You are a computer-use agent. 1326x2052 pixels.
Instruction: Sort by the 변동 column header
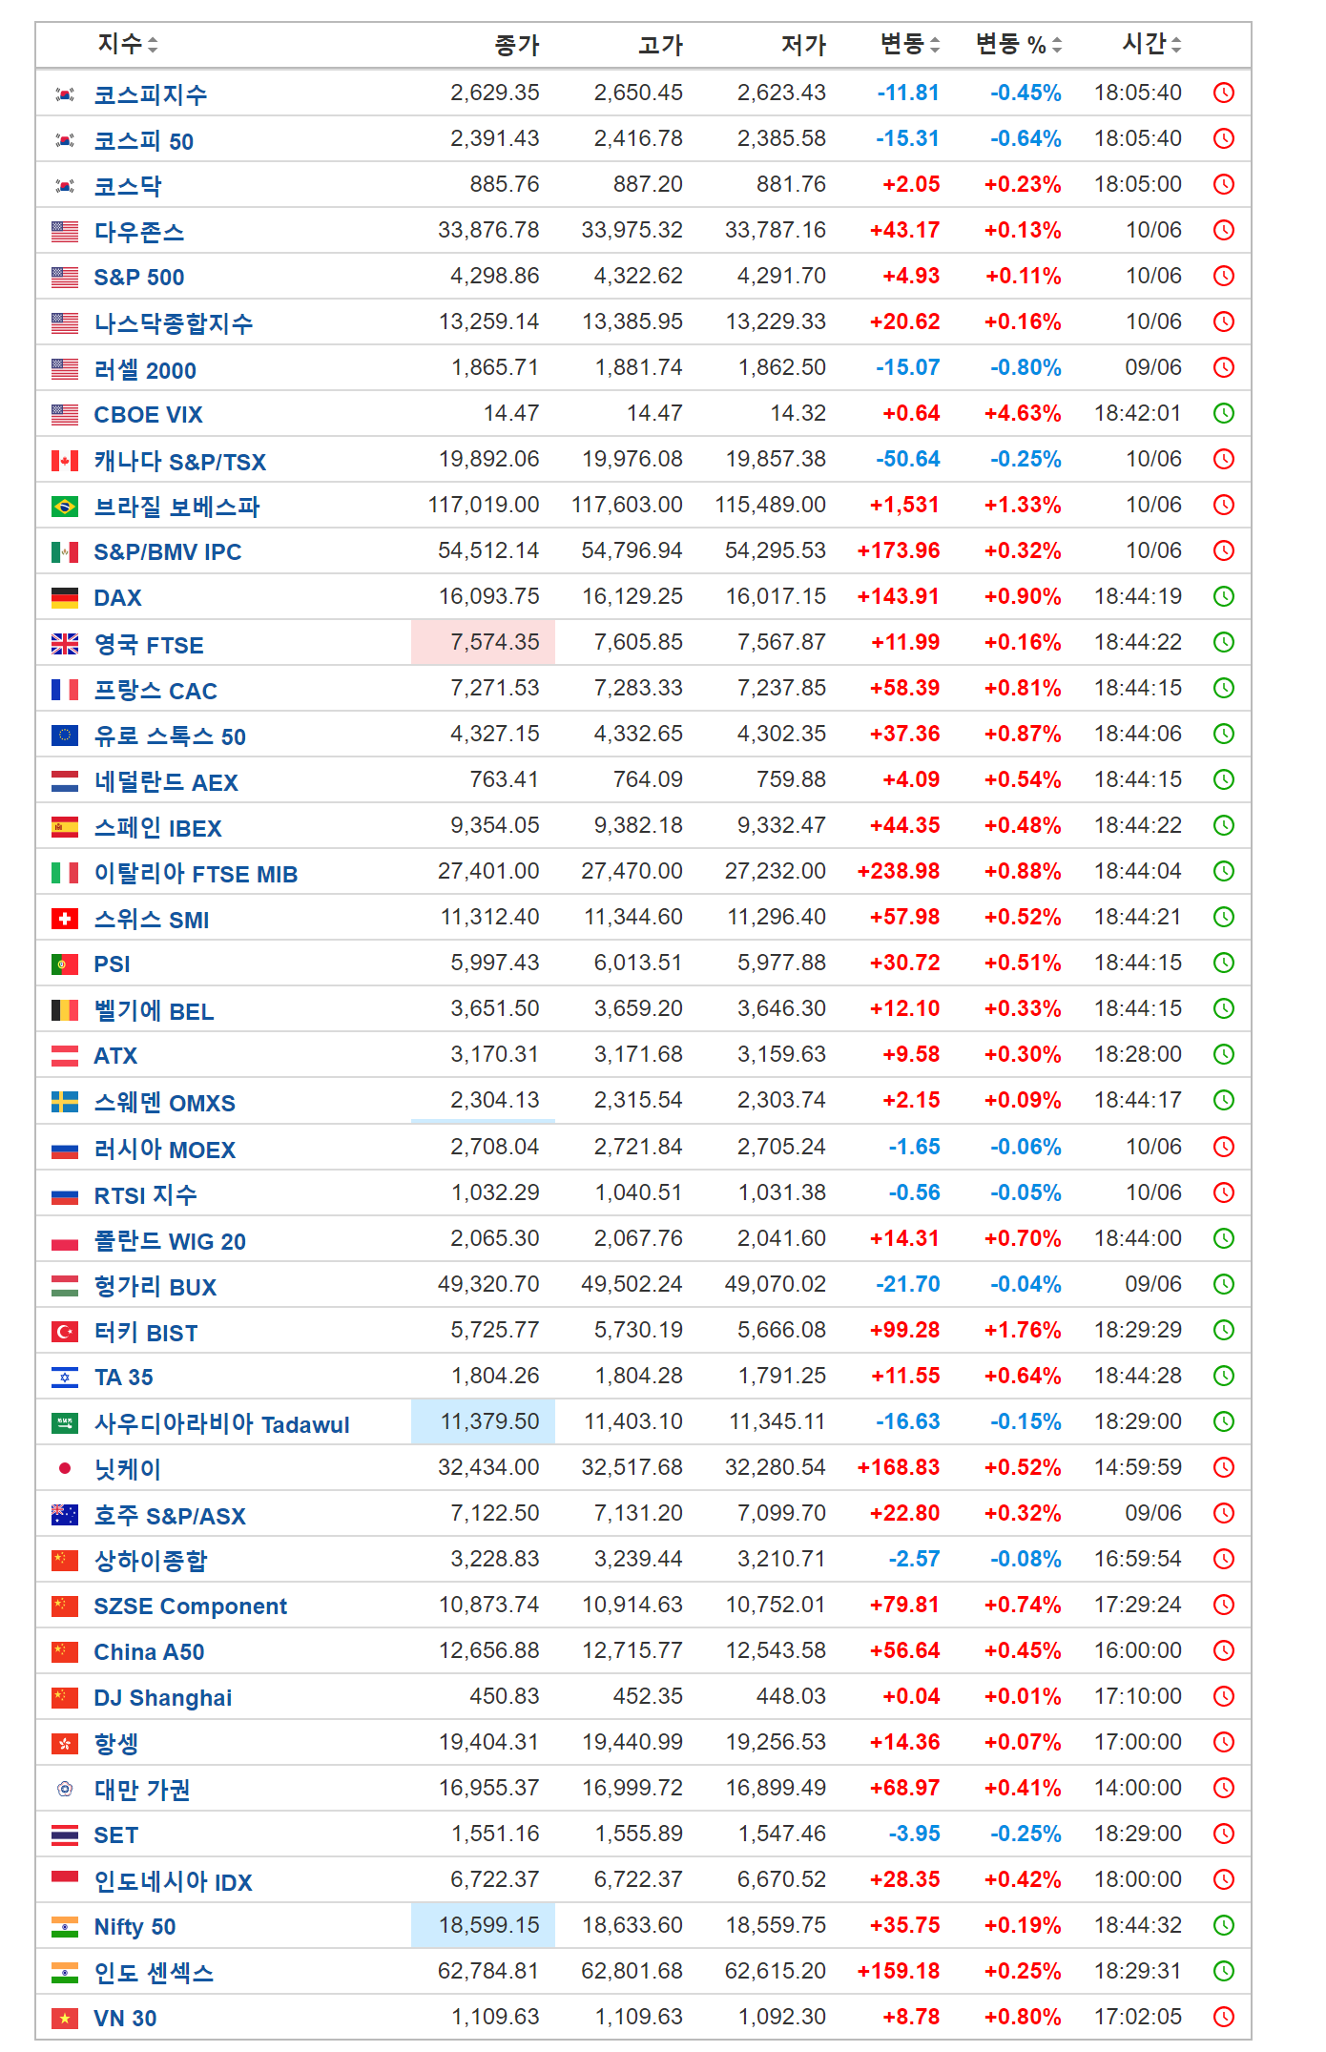click(x=909, y=44)
